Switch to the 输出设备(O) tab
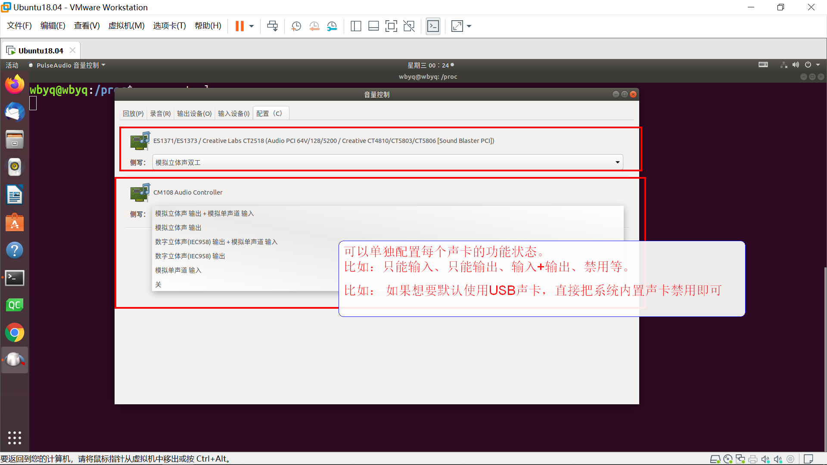This screenshot has width=827, height=465. [x=194, y=113]
